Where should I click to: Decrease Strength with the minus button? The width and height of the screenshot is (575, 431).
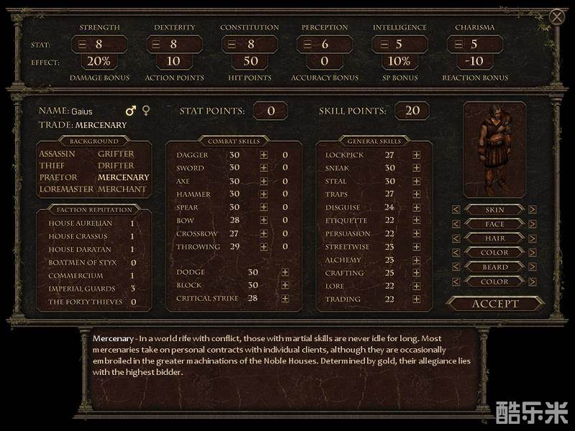(x=83, y=45)
